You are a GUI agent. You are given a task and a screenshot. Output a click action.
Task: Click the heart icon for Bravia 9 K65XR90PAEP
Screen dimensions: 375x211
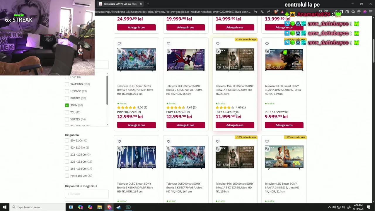[x=168, y=44]
